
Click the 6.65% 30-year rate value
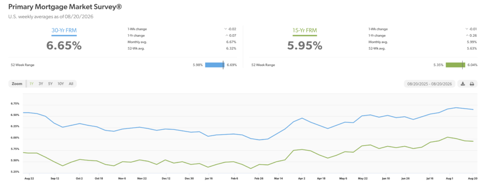tap(64, 45)
